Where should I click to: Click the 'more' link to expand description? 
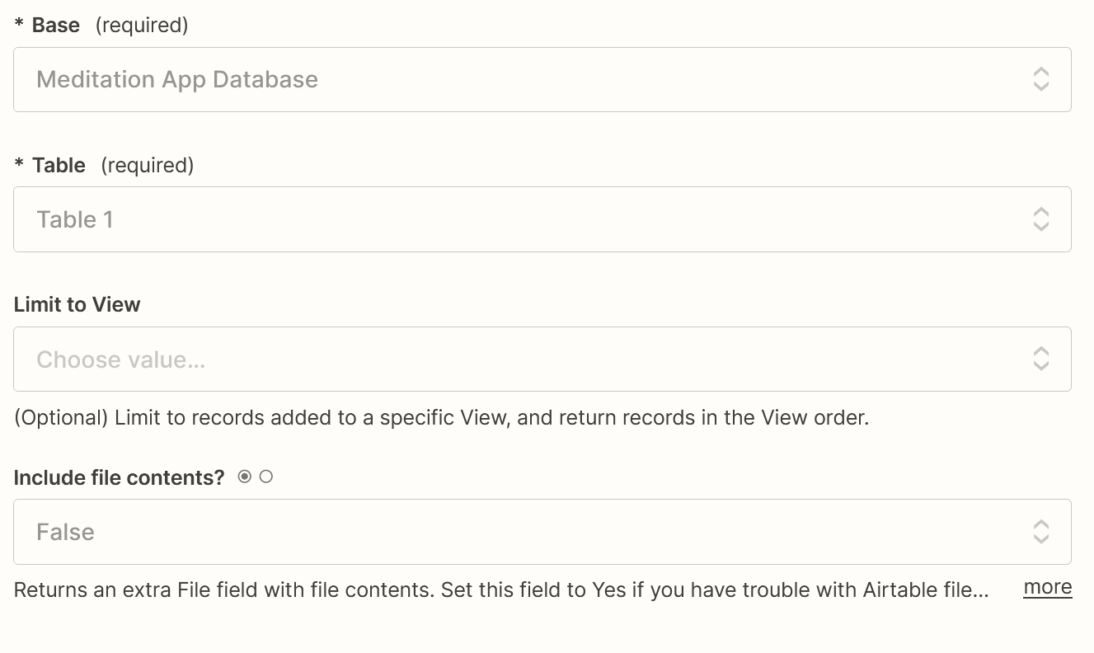tap(1047, 587)
